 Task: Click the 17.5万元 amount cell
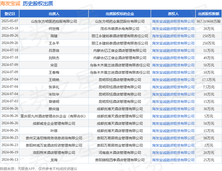pos(209,80)
